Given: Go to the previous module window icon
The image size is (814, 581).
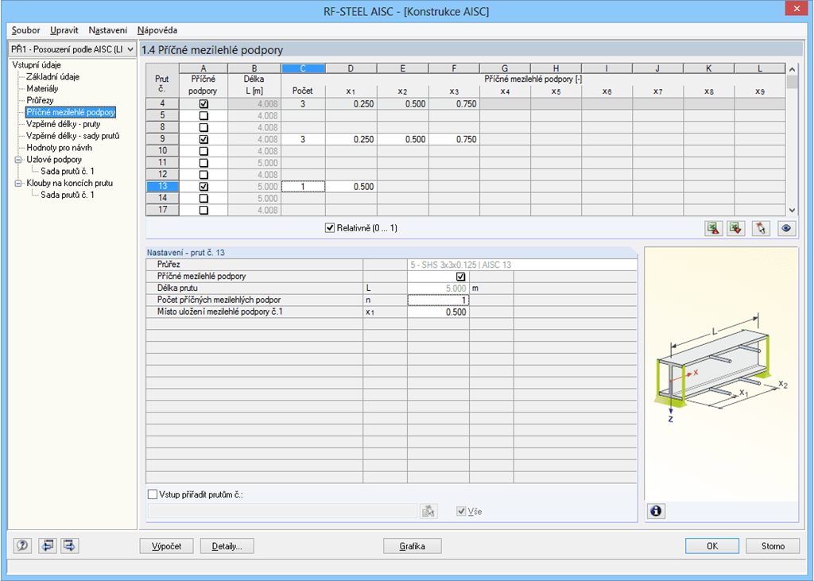Looking at the screenshot, I should click(48, 546).
